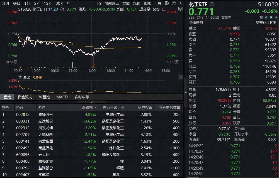Click the 画线 drawing tool button
This screenshot has height=178, width=279.
click(147, 3)
